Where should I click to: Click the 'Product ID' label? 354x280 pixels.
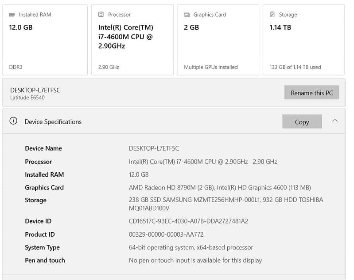[40, 235]
